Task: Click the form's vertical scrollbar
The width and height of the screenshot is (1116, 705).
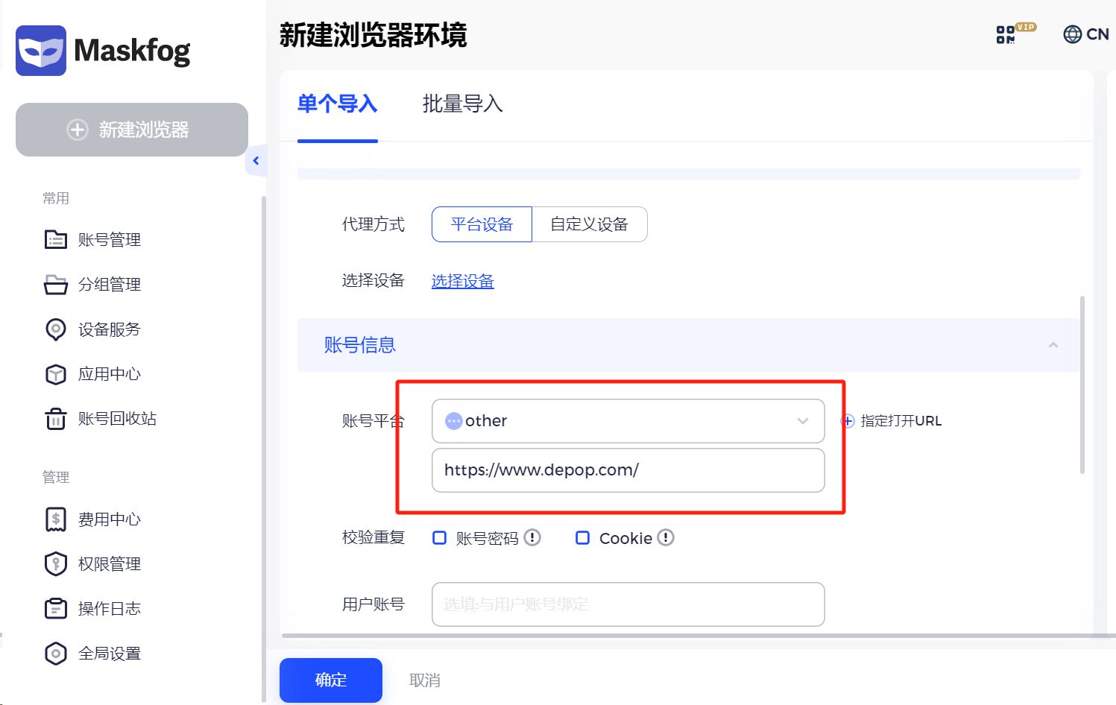Action: (1082, 385)
